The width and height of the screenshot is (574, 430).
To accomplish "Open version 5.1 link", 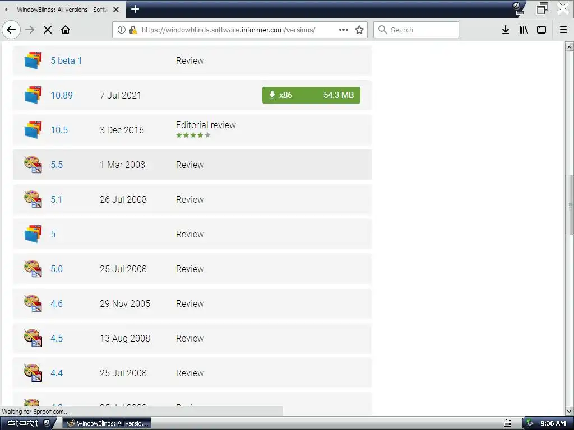I will pyautogui.click(x=57, y=200).
